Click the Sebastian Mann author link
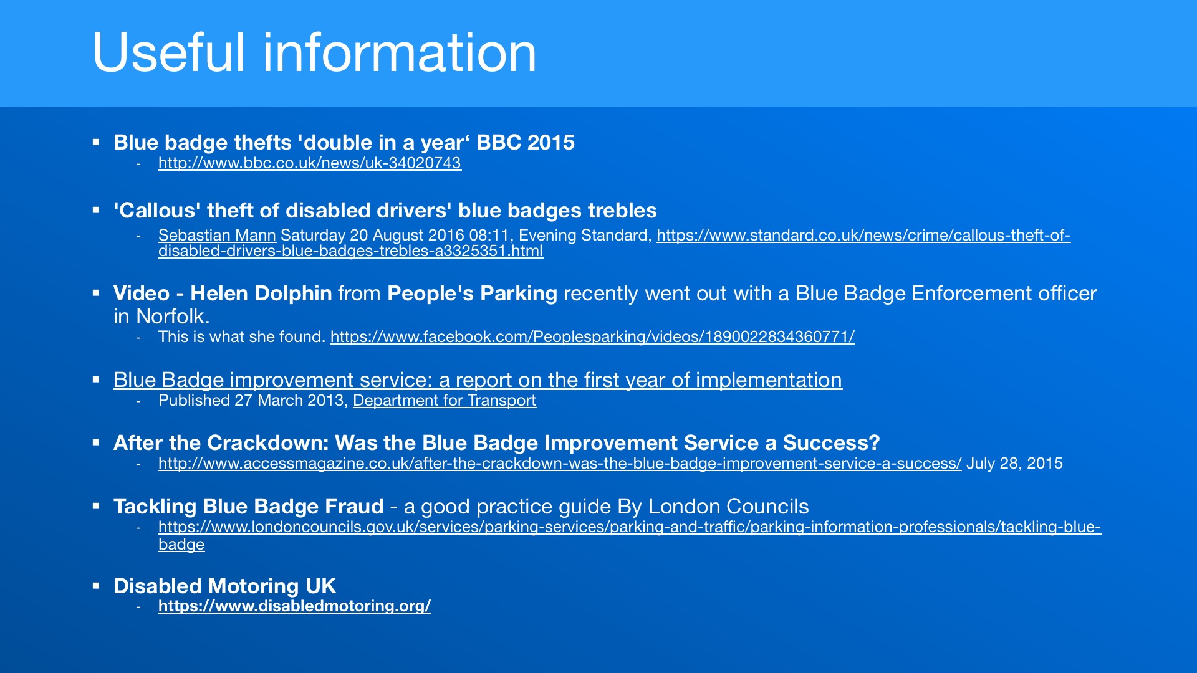Image resolution: width=1197 pixels, height=673 pixels. click(x=217, y=236)
